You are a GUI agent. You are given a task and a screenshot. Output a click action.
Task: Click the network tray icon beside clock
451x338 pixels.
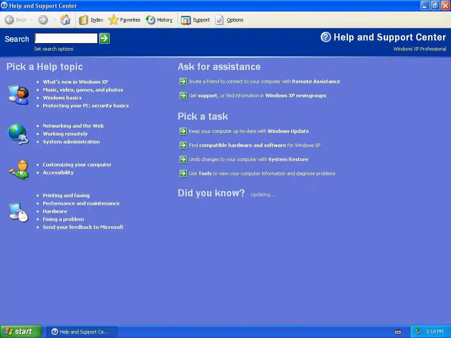(418, 332)
